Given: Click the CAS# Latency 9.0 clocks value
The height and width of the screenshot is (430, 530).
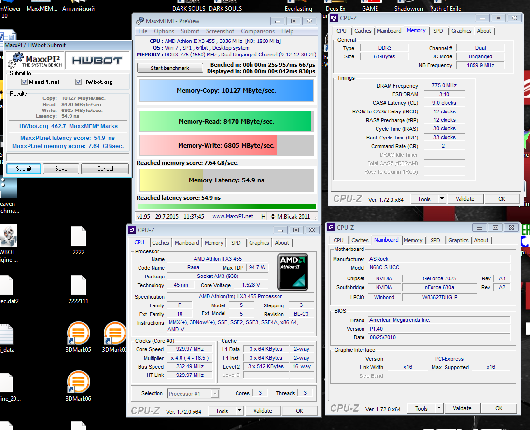Looking at the screenshot, I should point(444,103).
